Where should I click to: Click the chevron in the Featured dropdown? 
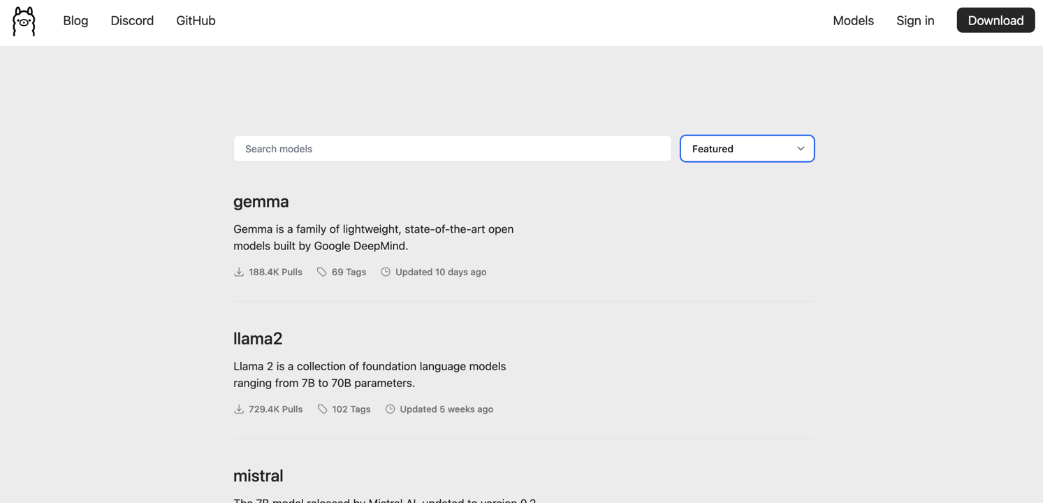pos(801,149)
